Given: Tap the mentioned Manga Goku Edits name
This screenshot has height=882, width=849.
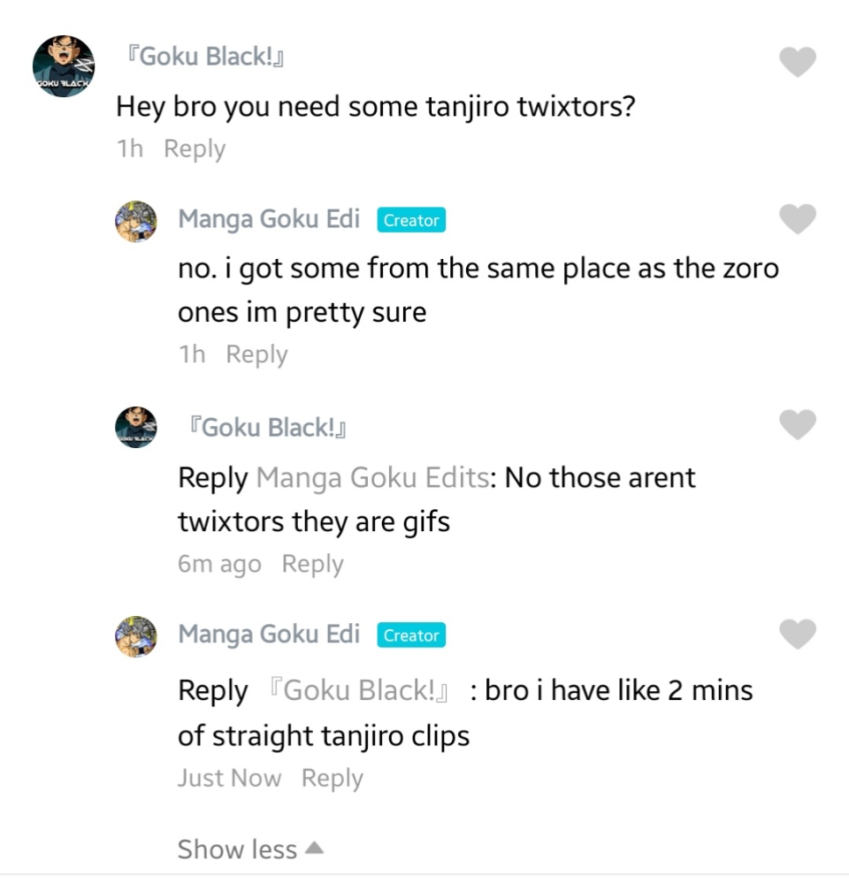Looking at the screenshot, I should point(372,478).
